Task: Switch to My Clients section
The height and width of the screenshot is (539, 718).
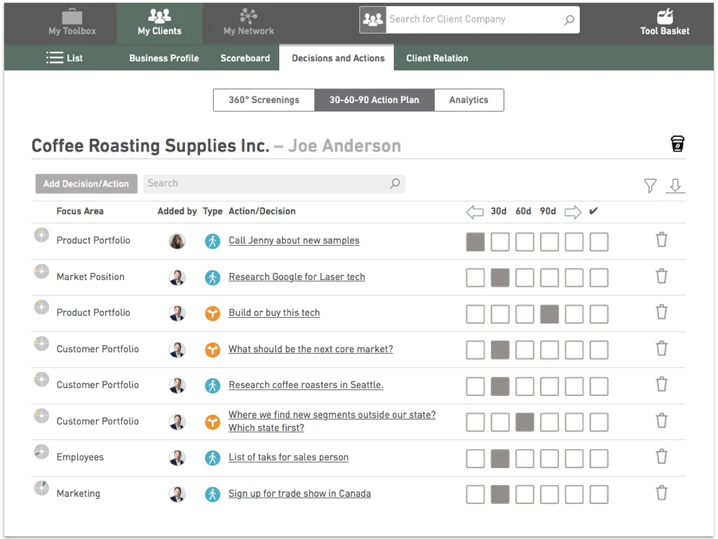Action: click(x=159, y=22)
